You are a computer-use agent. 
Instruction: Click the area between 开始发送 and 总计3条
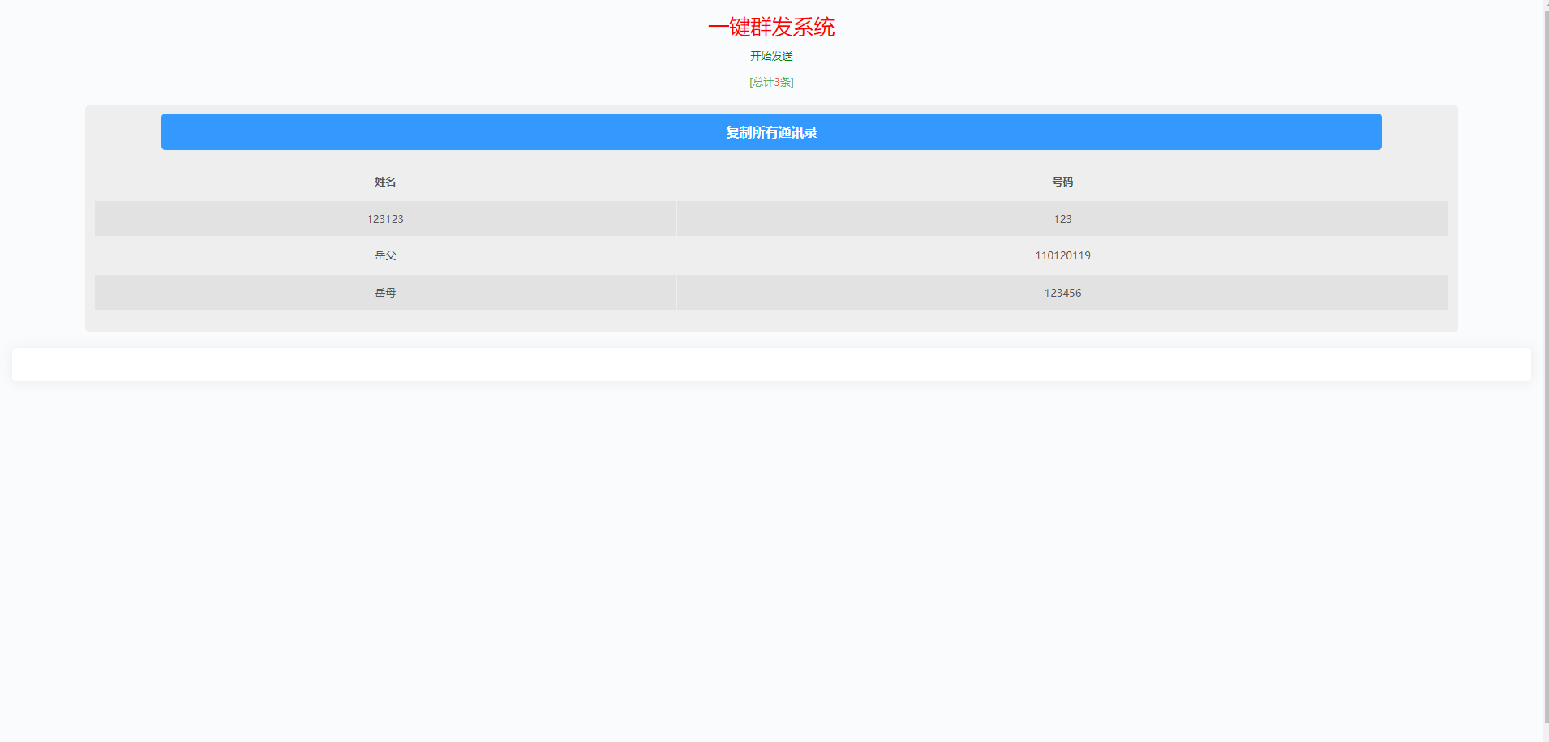coord(770,69)
